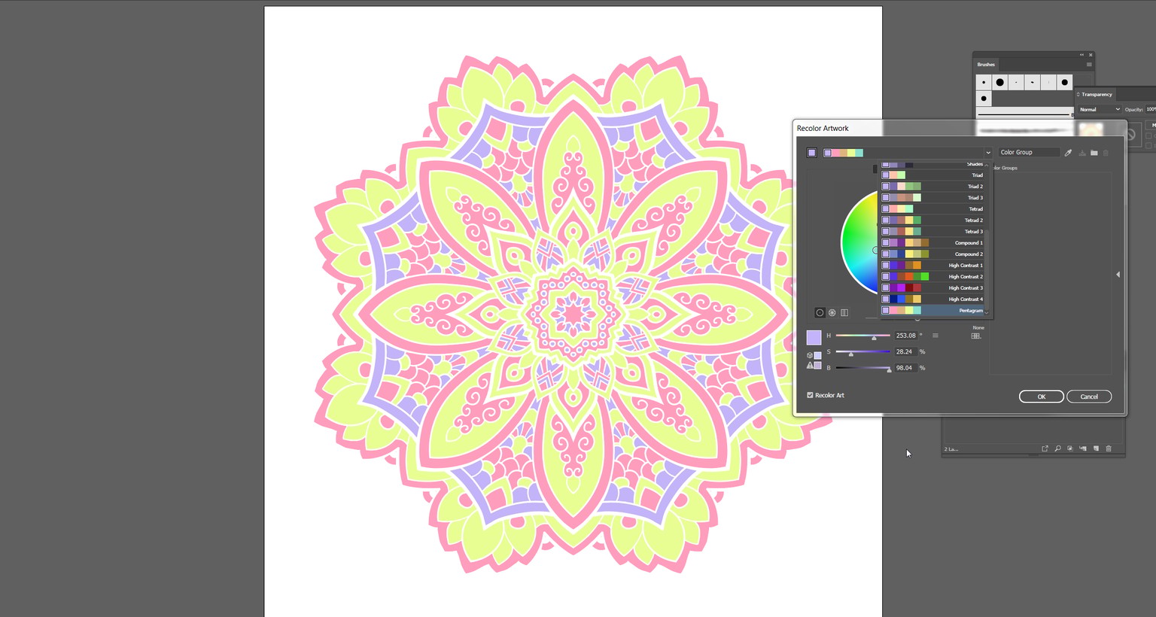This screenshot has height=617, width=1156.
Task: Choose the Compound 1 harmony rule
Action: (x=933, y=243)
